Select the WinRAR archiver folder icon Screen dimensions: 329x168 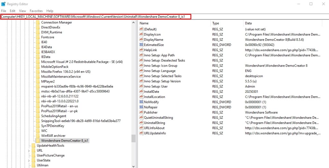pos(38,135)
